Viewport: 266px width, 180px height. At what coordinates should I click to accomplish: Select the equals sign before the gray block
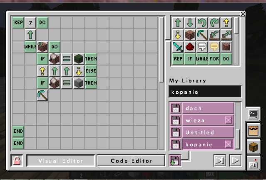[x=66, y=83]
